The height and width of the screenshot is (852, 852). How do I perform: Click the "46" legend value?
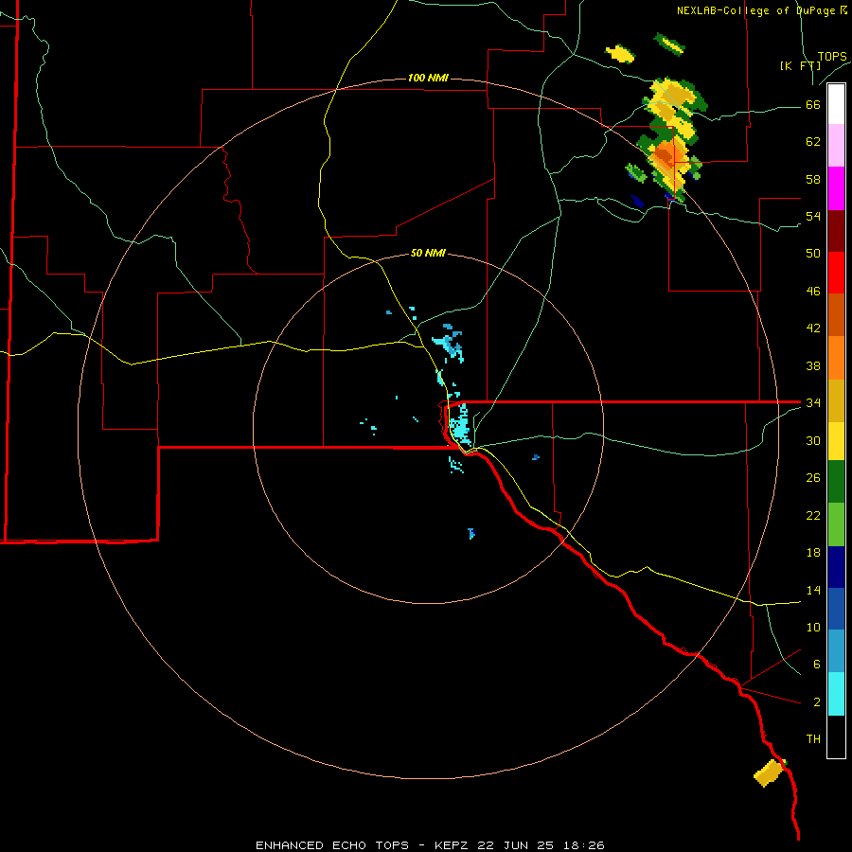[x=813, y=292]
